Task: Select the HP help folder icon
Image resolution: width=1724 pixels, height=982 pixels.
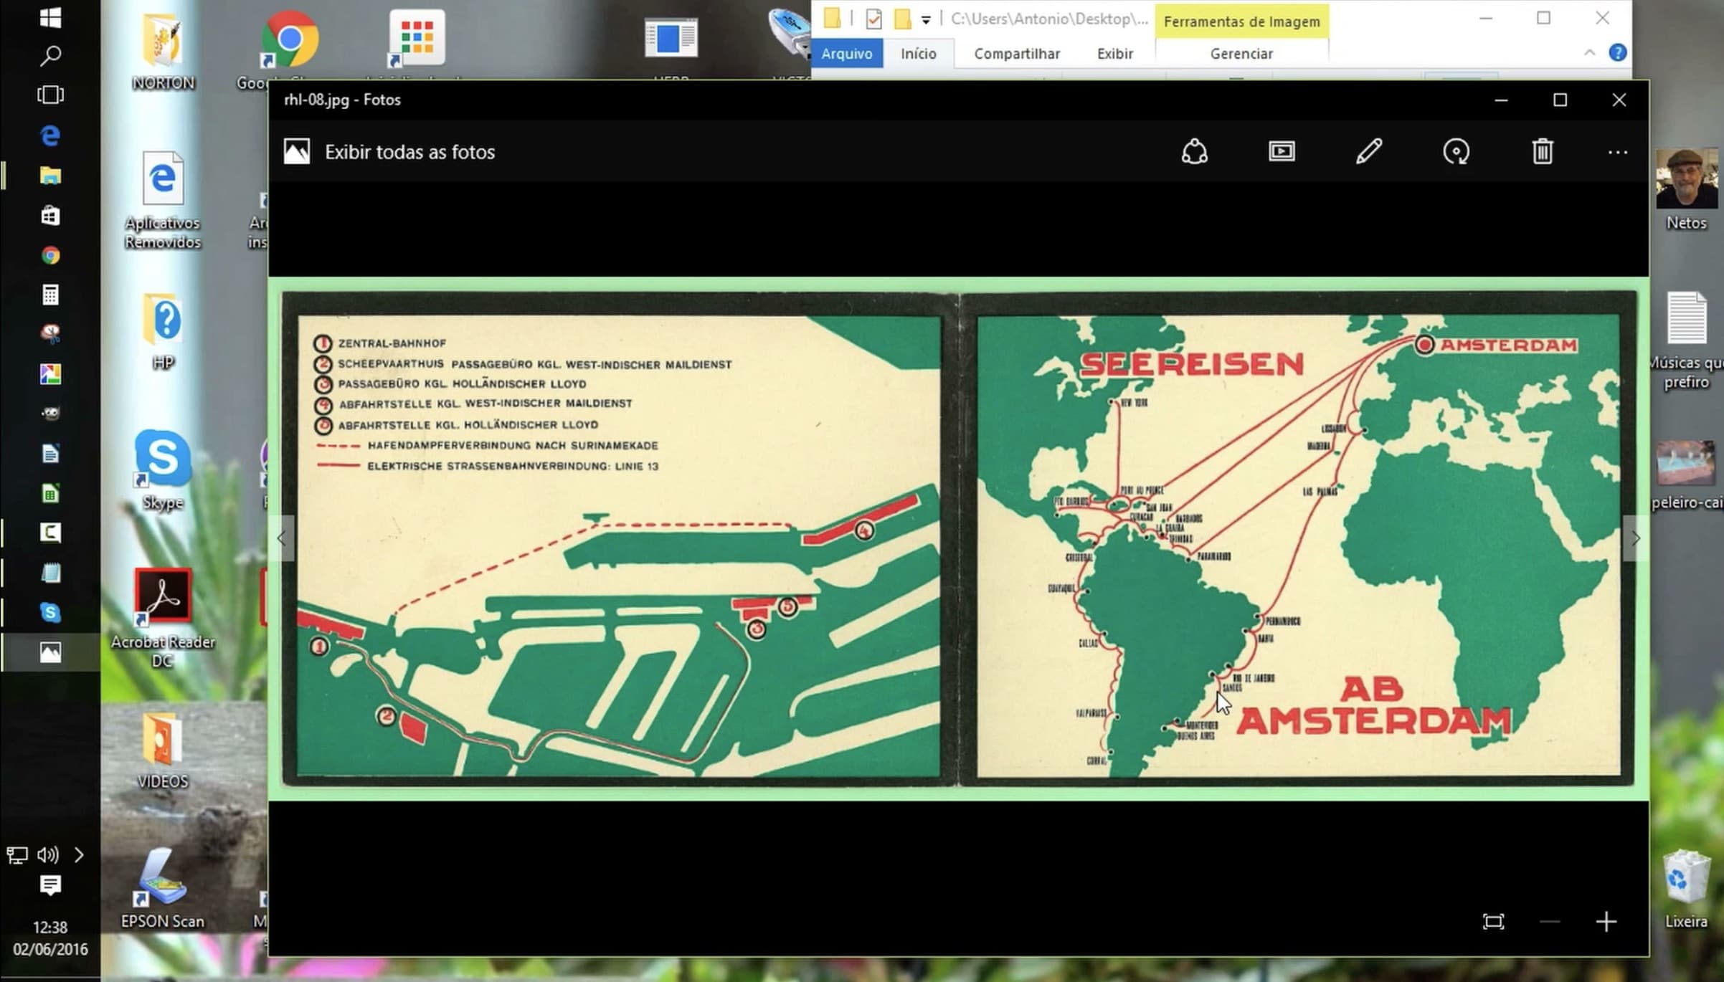Action: 163,331
